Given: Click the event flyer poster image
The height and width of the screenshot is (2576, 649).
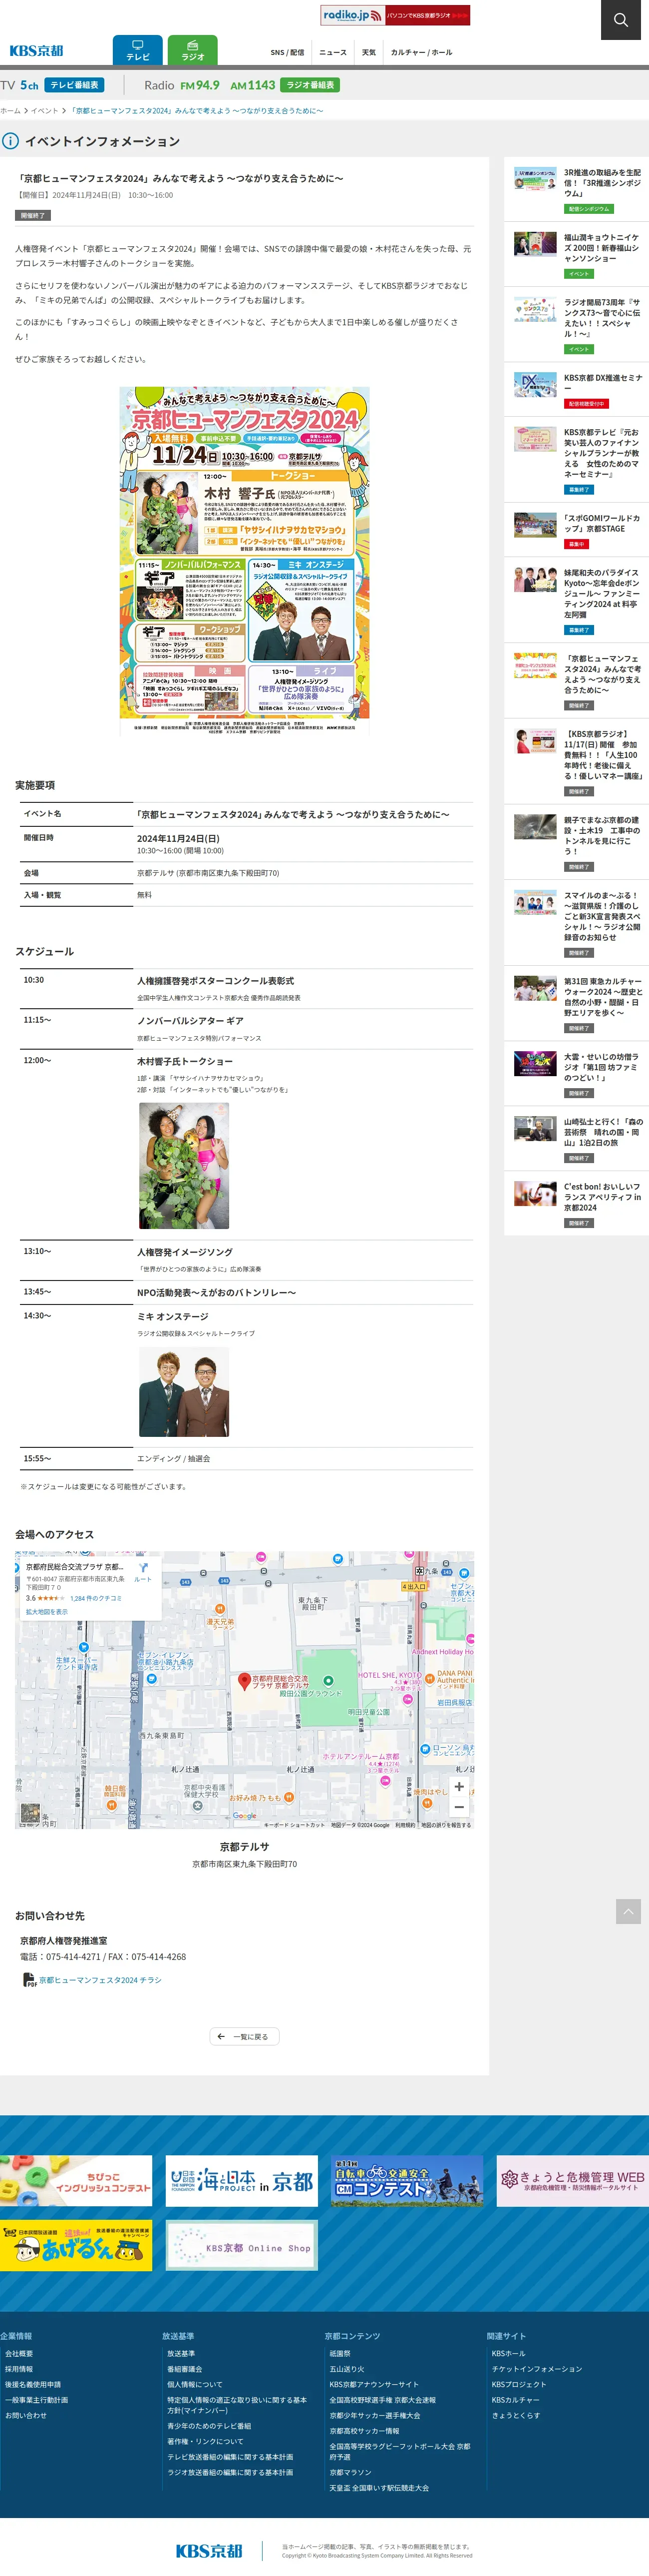Looking at the screenshot, I should click(244, 561).
